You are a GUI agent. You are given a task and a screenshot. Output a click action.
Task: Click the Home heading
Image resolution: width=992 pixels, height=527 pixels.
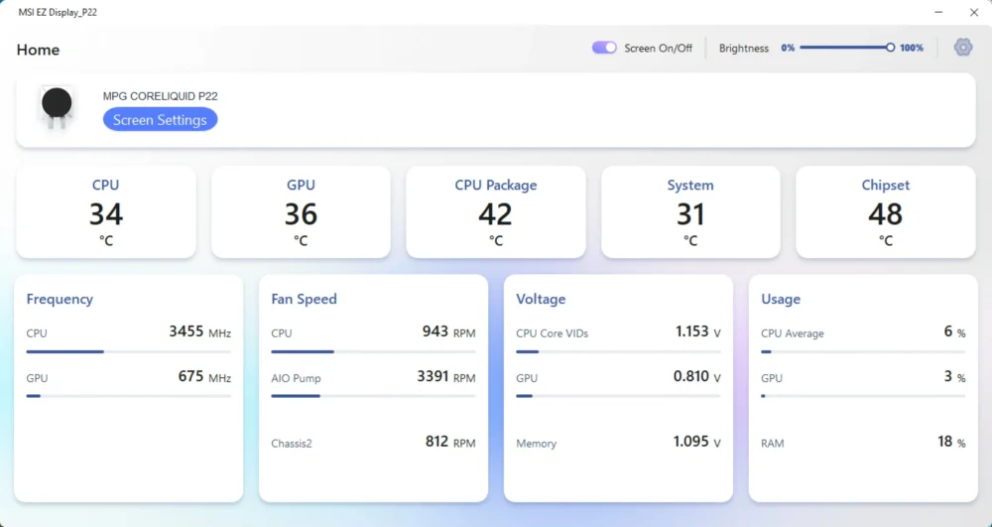pos(38,50)
